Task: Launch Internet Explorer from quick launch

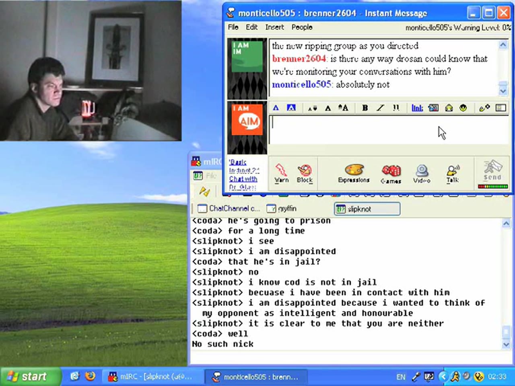Action: coord(75,376)
